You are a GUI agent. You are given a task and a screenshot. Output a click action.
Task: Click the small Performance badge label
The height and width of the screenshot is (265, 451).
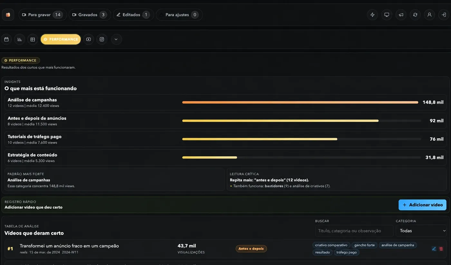pos(21,60)
